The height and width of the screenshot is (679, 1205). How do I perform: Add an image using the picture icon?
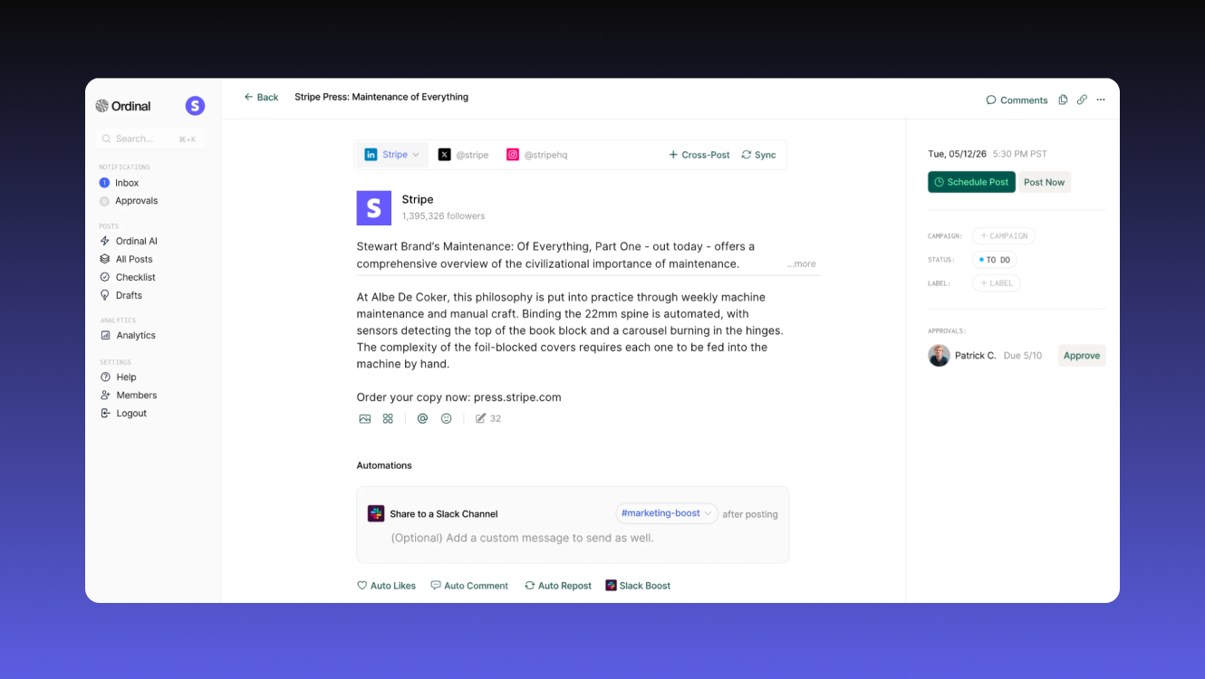[x=365, y=418]
